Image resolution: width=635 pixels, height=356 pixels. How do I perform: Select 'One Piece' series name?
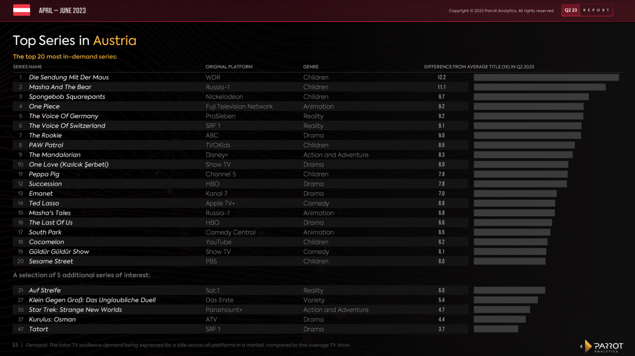(x=44, y=106)
